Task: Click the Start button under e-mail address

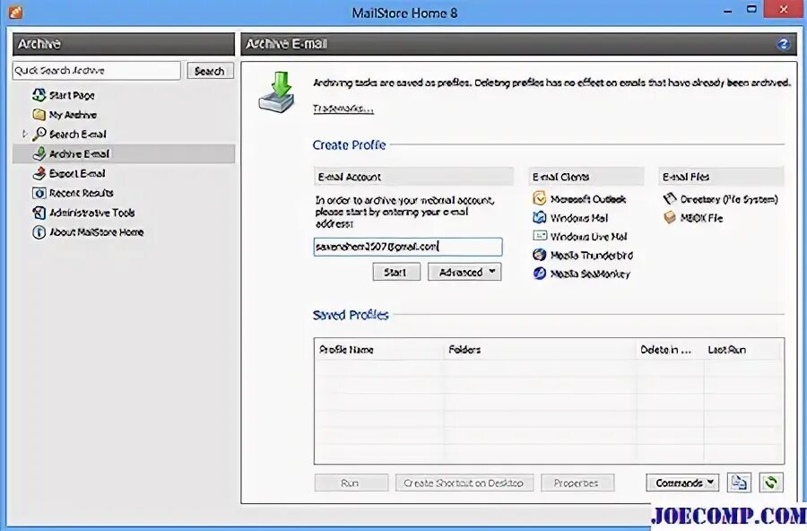Action: coord(395,272)
